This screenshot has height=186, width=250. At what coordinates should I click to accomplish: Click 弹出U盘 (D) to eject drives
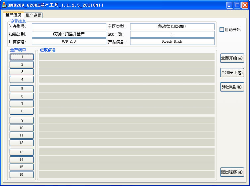pyautogui.click(x=232, y=87)
